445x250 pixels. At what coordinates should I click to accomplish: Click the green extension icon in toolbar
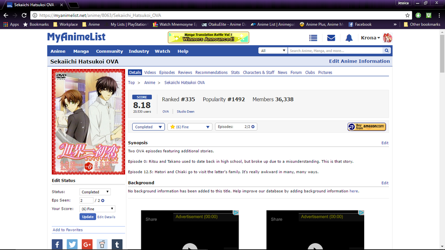point(418,15)
